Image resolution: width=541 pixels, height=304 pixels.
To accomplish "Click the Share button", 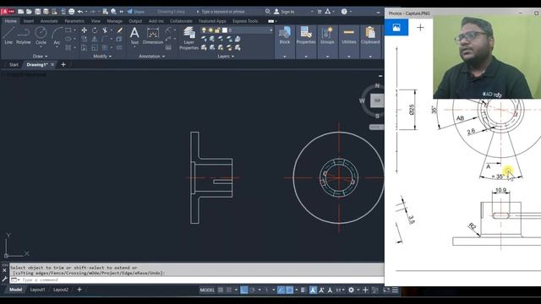I will click(x=135, y=11).
